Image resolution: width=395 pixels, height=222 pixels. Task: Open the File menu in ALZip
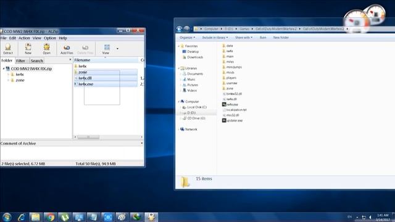pos(4,38)
